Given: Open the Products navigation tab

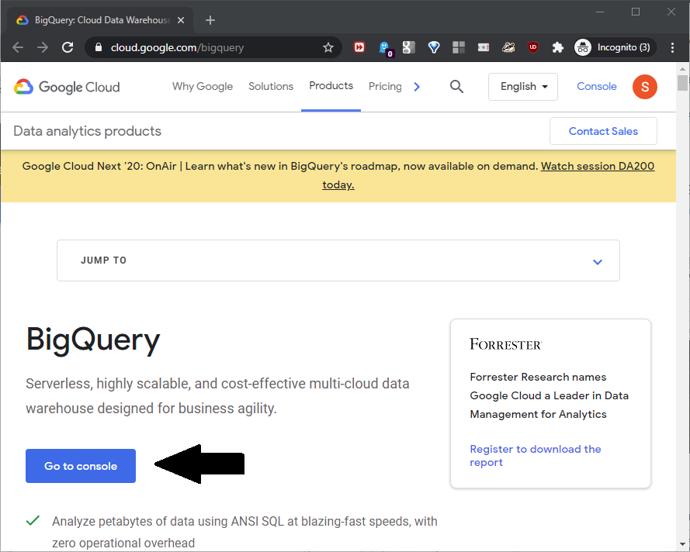Looking at the screenshot, I should tap(331, 86).
